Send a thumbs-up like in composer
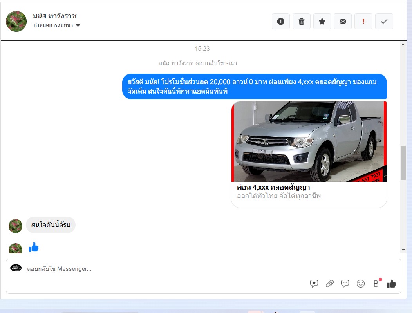 point(392,284)
